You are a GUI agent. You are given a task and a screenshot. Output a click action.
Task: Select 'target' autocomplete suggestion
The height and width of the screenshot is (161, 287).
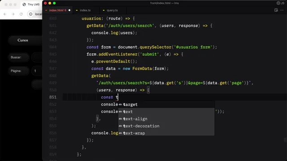pos(166,104)
